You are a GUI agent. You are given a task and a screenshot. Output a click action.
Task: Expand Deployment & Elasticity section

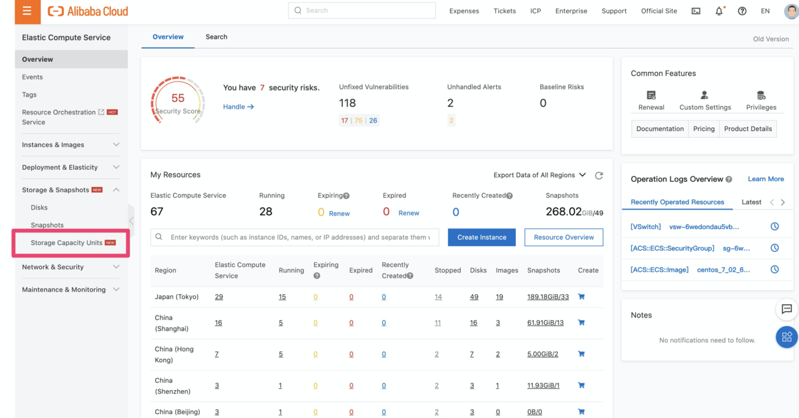point(116,167)
